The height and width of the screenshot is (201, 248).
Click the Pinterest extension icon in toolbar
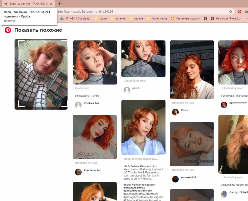pyautogui.click(x=239, y=11)
